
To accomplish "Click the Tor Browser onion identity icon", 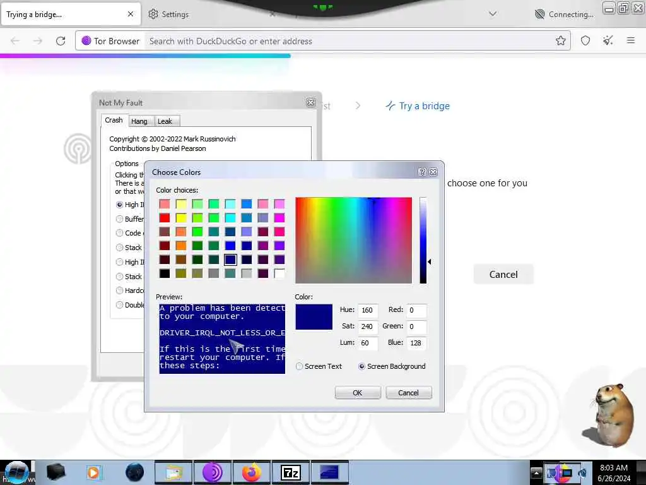I will point(86,41).
